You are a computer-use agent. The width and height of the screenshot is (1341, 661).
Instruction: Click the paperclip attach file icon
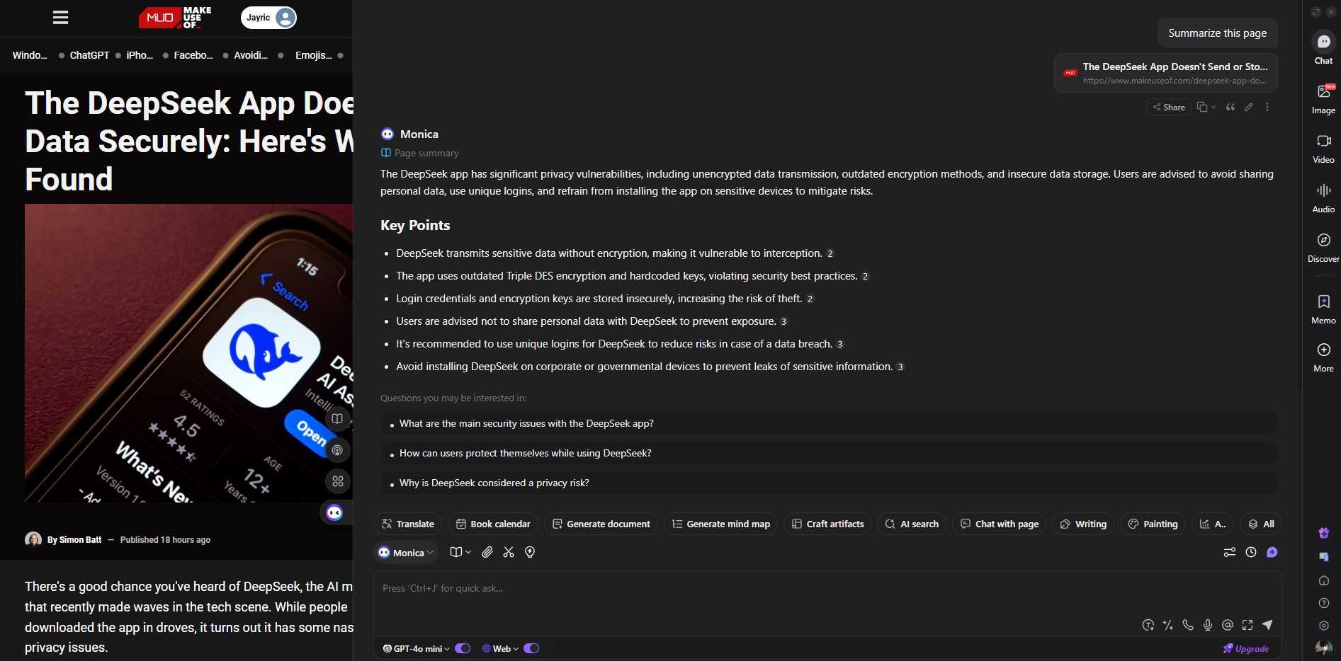pos(487,552)
